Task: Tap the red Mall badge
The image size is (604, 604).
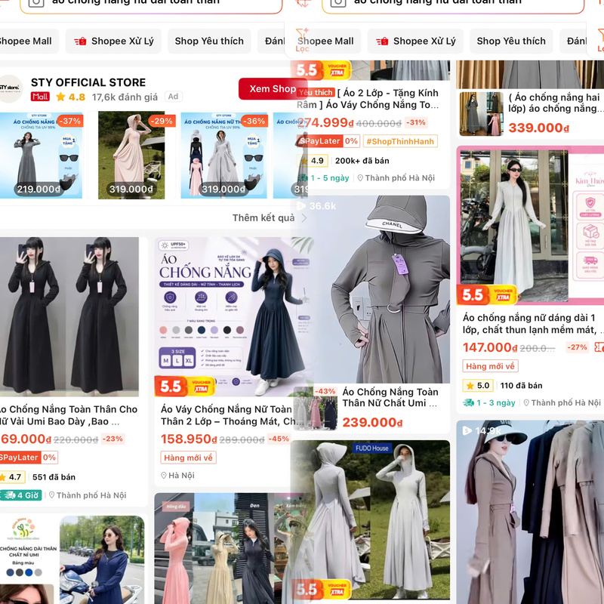Action: coord(40,97)
